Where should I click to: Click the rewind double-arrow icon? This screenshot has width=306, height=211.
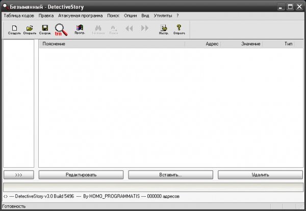pos(129,29)
